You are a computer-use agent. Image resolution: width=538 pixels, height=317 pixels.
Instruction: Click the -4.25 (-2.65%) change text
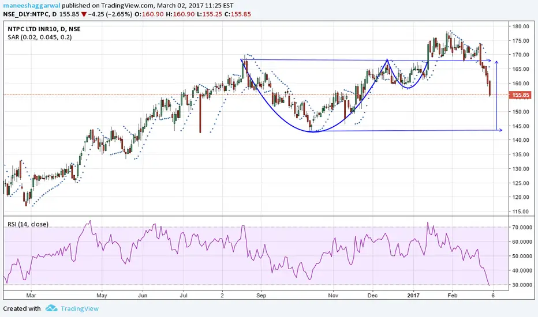110,14
